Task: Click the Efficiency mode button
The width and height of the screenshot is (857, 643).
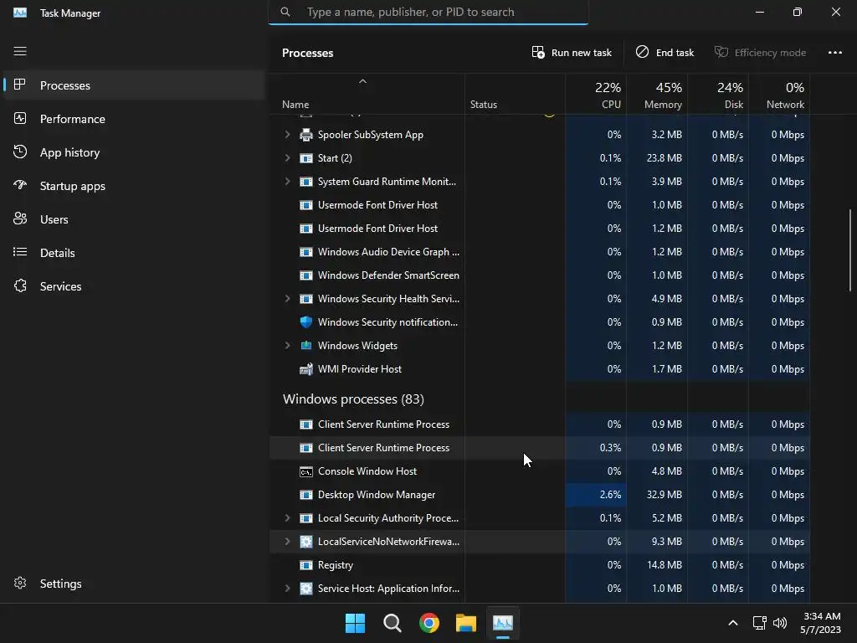Action: pyautogui.click(x=760, y=53)
